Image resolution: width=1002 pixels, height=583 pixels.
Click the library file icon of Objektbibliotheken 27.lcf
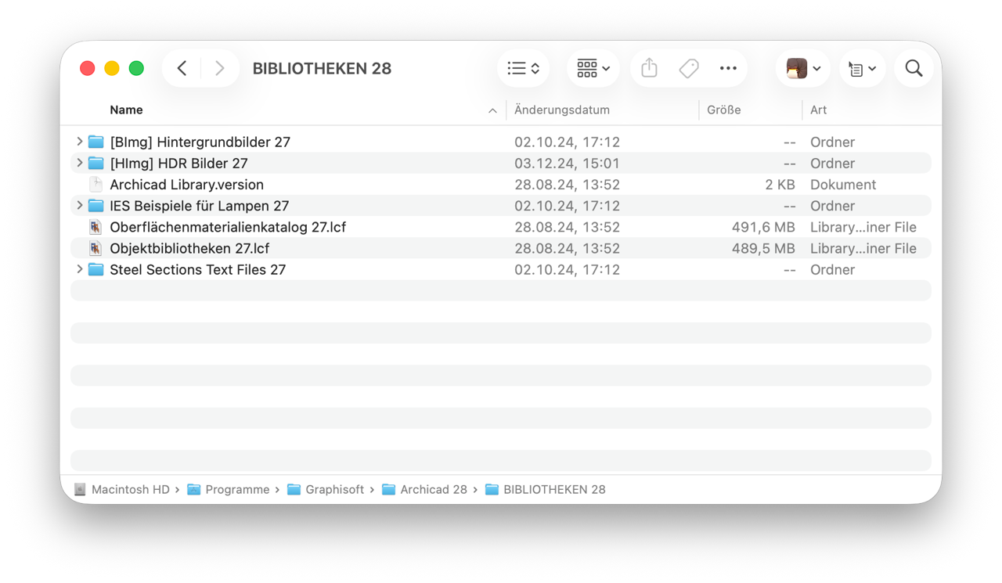(96, 248)
